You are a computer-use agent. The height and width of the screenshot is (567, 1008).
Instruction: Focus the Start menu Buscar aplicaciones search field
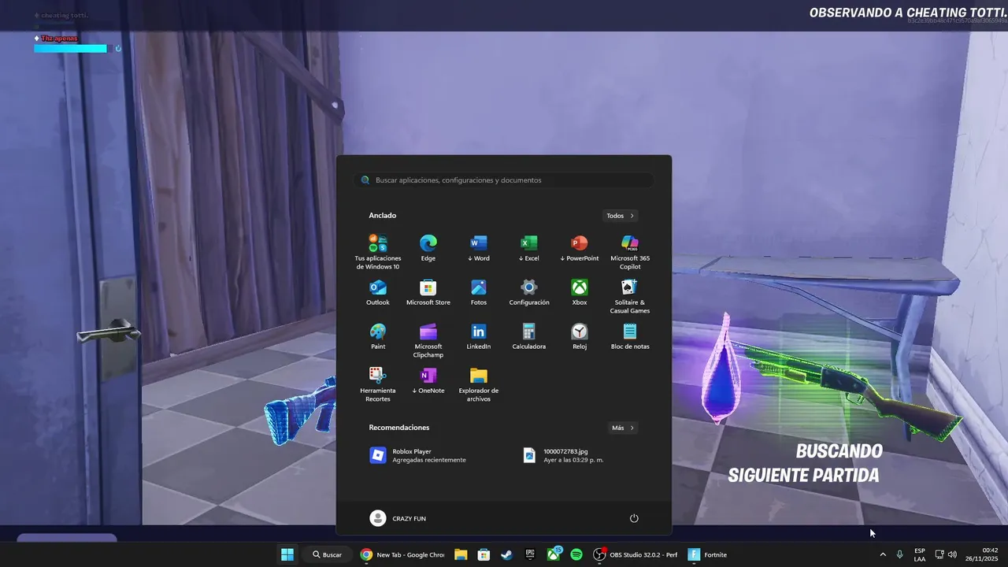[x=504, y=180]
